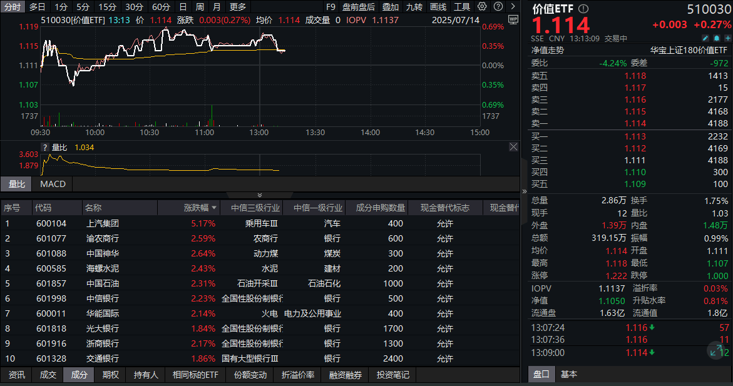The image size is (733, 386).
Task: Click the help question-mark icon in toolbar
Action: 498,6
